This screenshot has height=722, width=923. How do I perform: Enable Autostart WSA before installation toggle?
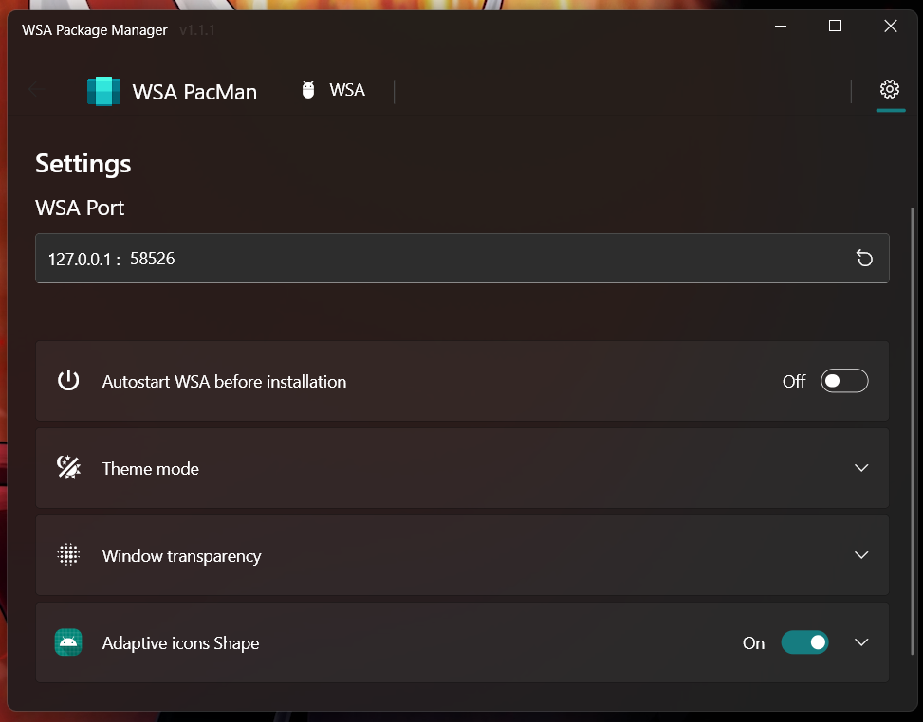[x=843, y=381]
